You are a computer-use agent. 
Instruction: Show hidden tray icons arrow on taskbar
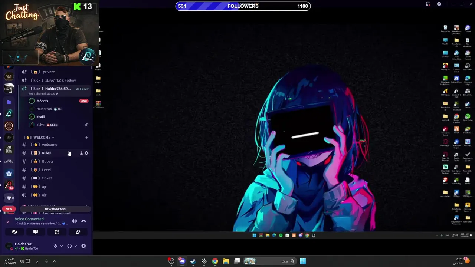click(55, 261)
